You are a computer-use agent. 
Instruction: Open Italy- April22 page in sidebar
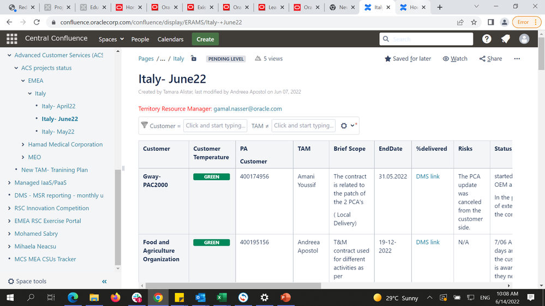(58, 106)
